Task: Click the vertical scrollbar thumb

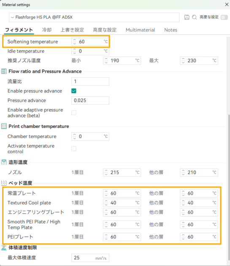Action: 229,188
